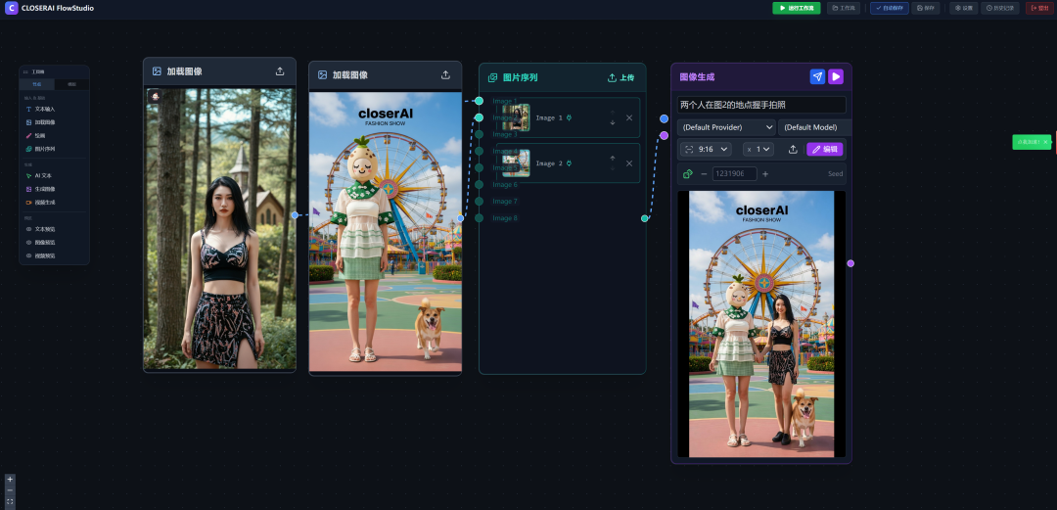Click the Image 2 input port
1057x510 pixels.
point(479,117)
